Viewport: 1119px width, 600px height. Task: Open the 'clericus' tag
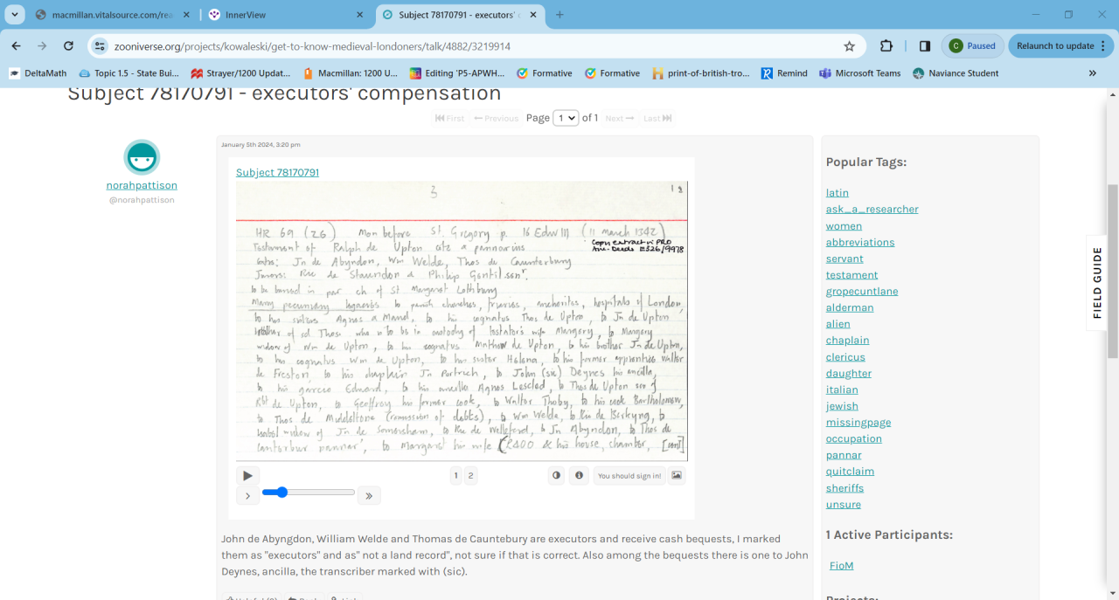[845, 357]
